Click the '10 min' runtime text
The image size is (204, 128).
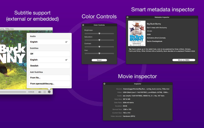(149, 31)
